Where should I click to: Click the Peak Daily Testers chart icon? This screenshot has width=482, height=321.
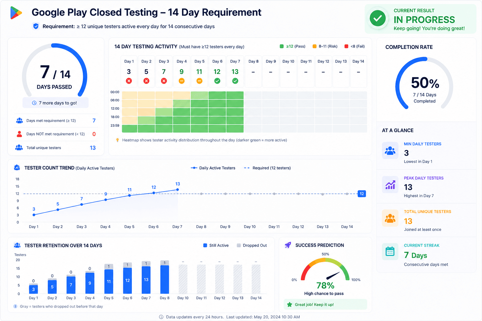point(390,185)
